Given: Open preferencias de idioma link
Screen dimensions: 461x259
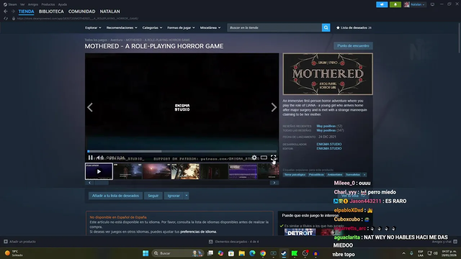Looking at the screenshot, I should [198, 232].
